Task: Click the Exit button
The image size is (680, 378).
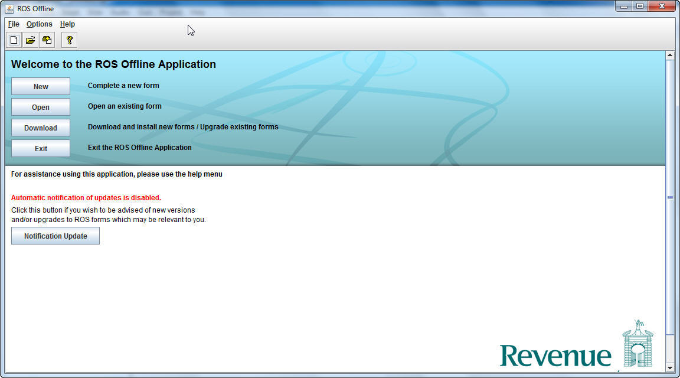Action: [x=41, y=148]
